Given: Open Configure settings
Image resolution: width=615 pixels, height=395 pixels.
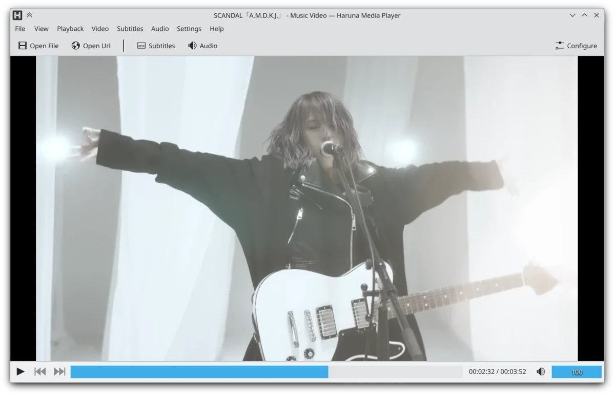Looking at the screenshot, I should [576, 46].
